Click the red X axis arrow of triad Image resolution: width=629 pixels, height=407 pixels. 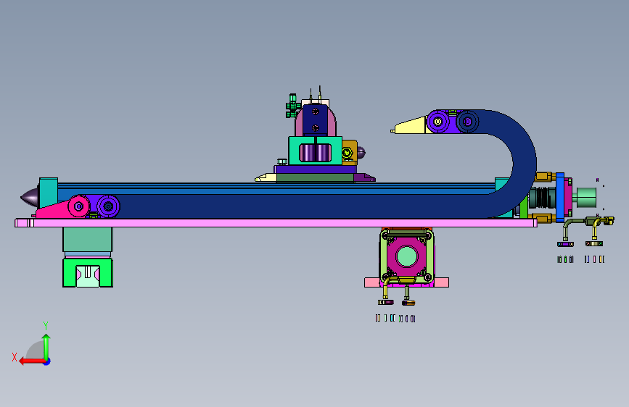pyautogui.click(x=31, y=361)
